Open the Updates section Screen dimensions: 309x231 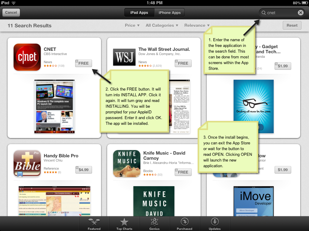click(x=215, y=224)
